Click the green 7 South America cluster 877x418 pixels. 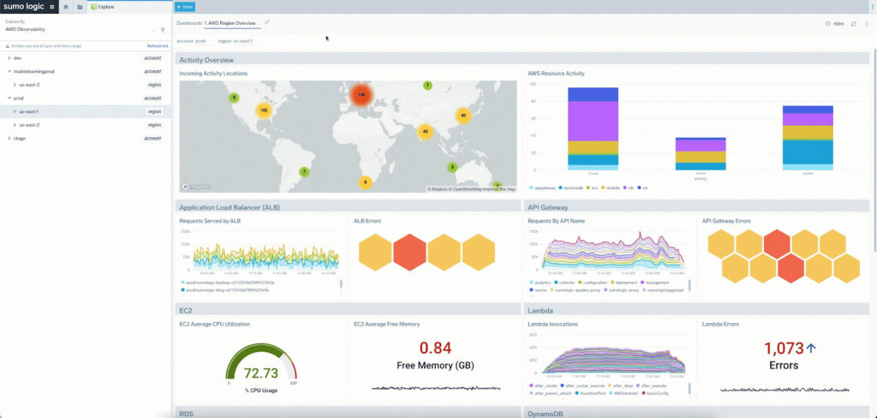pyautogui.click(x=304, y=172)
